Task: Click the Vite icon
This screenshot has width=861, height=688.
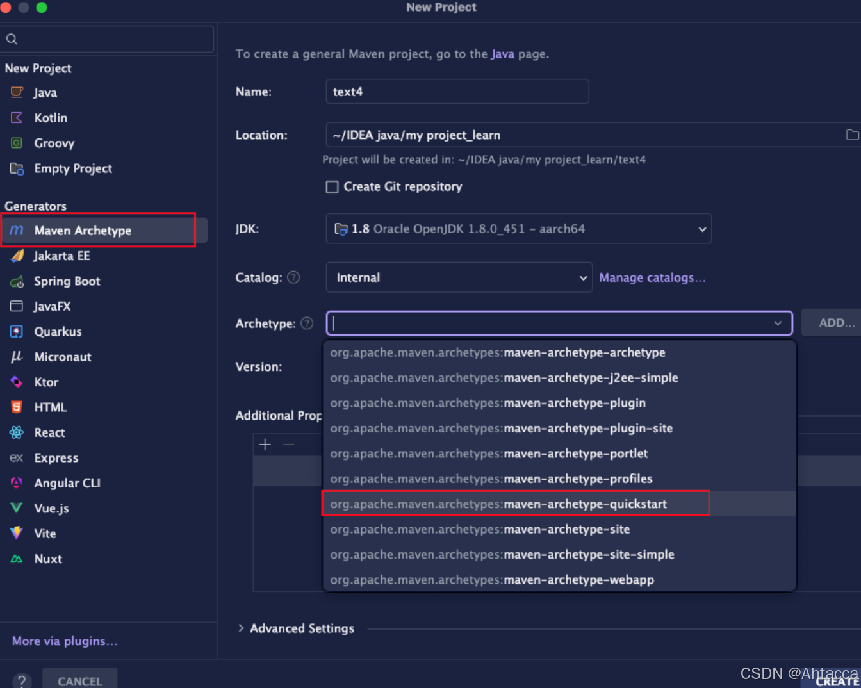Action: pyautogui.click(x=17, y=533)
